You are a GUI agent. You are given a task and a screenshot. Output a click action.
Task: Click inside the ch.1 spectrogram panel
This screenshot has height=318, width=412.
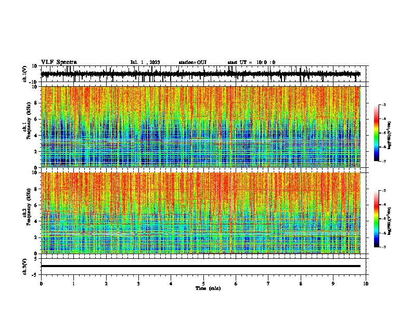point(200,127)
